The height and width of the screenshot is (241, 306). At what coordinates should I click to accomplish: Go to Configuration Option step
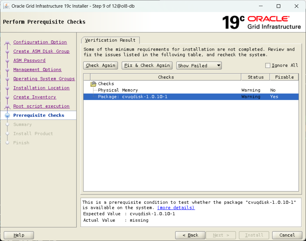(40, 42)
